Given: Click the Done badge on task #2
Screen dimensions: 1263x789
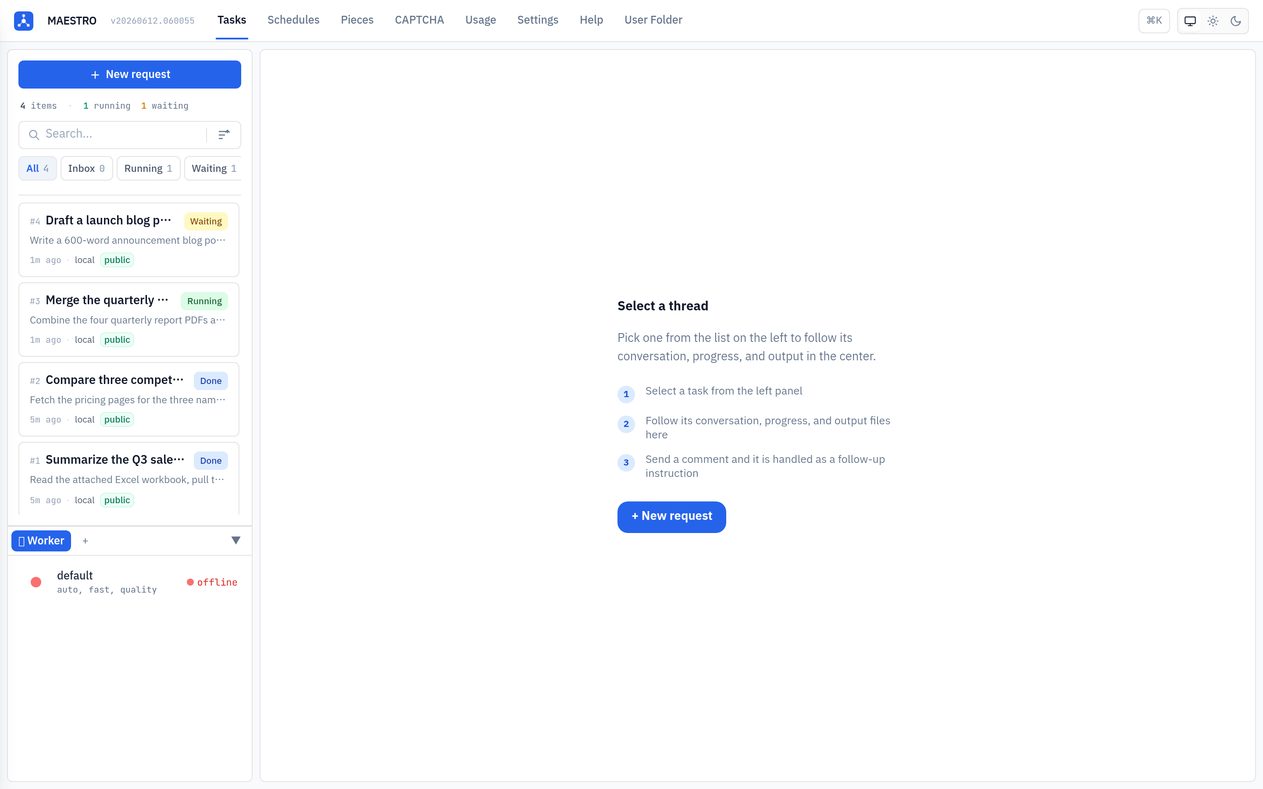Looking at the screenshot, I should pyautogui.click(x=211, y=381).
